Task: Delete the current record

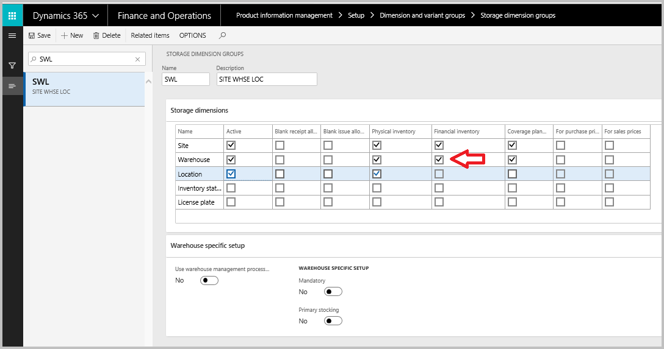Action: coord(107,35)
